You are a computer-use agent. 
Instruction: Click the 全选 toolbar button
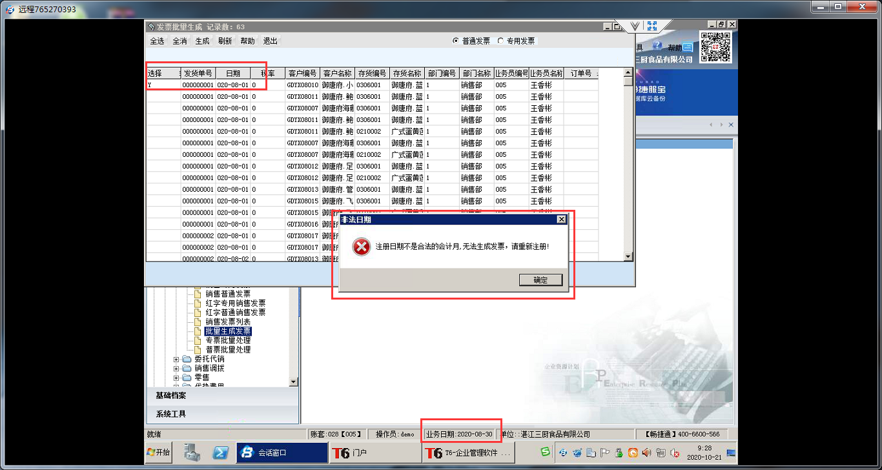(x=157, y=41)
